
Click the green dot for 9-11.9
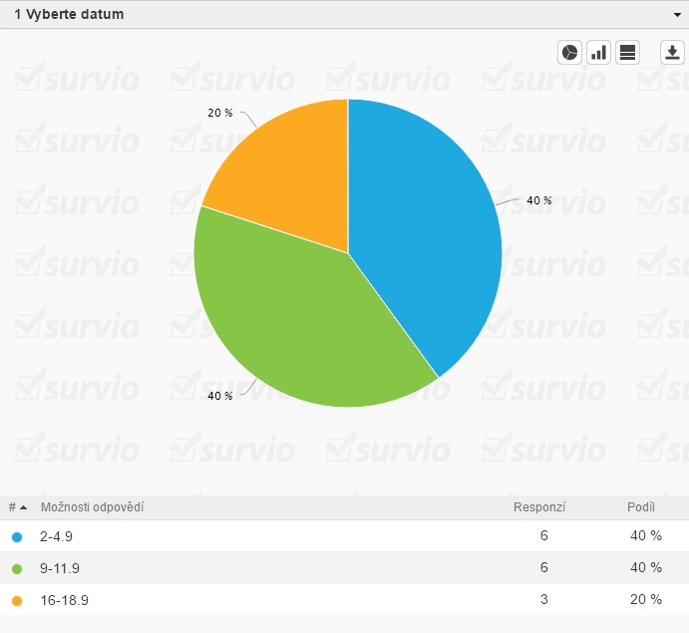click(17, 569)
